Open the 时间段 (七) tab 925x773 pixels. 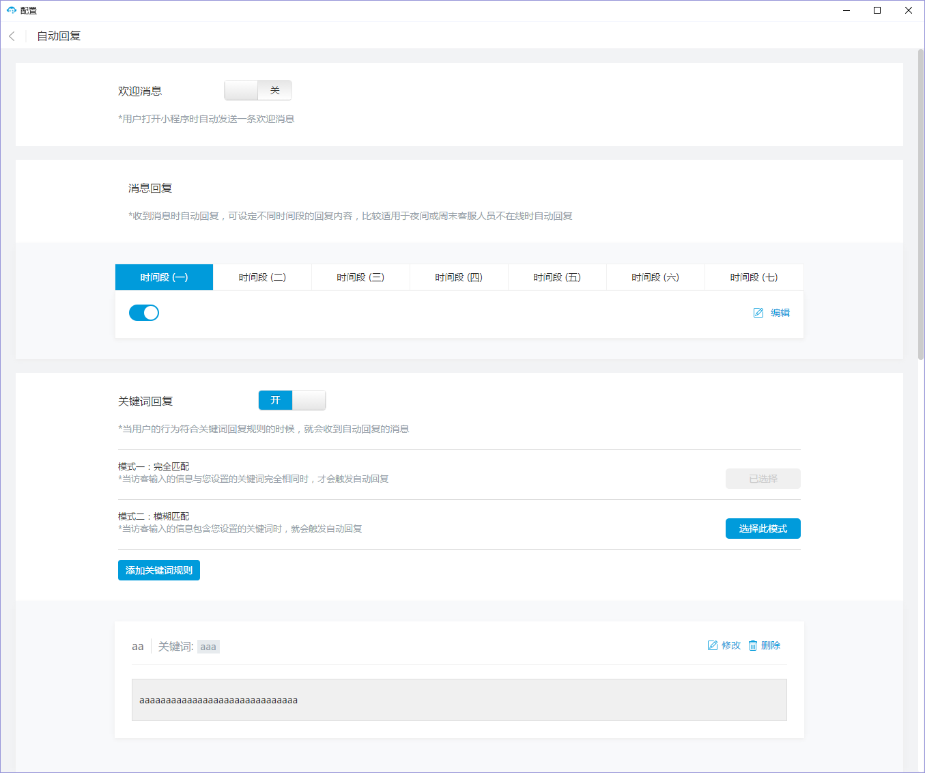click(x=754, y=277)
